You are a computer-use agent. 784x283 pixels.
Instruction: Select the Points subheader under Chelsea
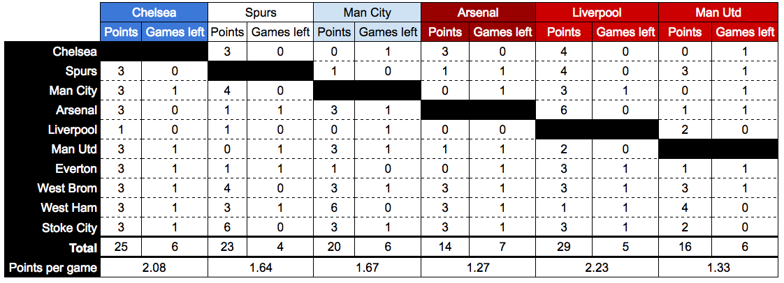pos(122,32)
